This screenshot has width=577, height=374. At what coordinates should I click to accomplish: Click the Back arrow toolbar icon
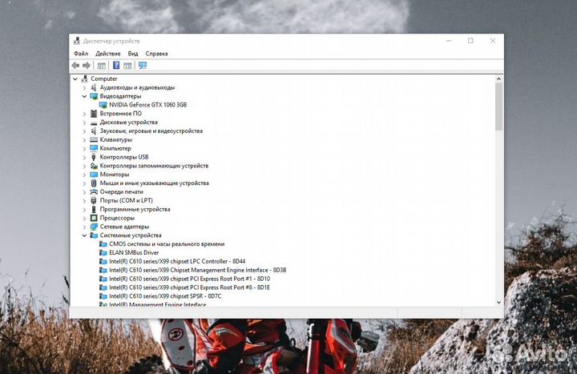pos(75,66)
